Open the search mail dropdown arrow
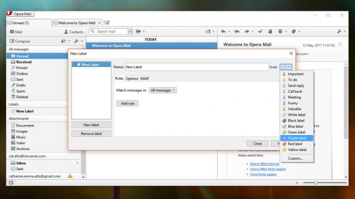The image size is (355, 199). (130, 32)
